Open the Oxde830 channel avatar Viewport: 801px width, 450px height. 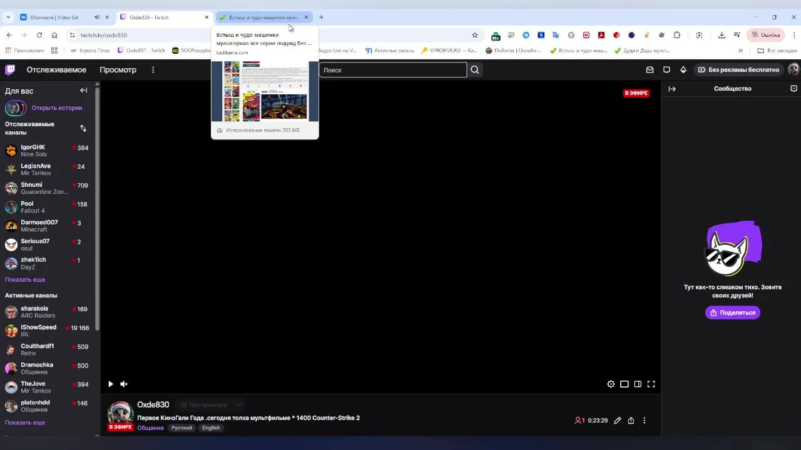pos(120,415)
